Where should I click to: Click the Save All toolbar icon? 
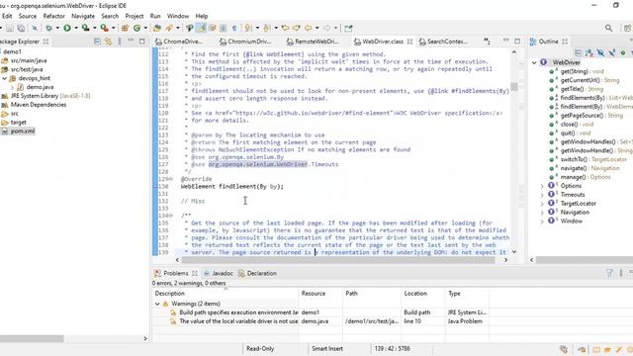pyautogui.click(x=21, y=28)
